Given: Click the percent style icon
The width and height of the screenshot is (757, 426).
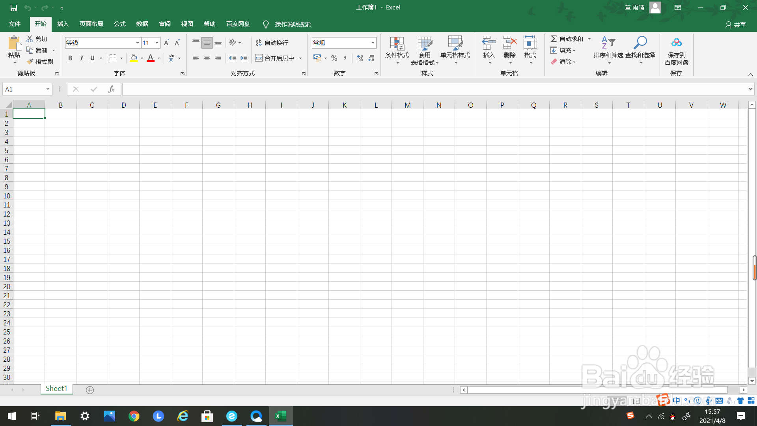Looking at the screenshot, I should click(x=334, y=58).
